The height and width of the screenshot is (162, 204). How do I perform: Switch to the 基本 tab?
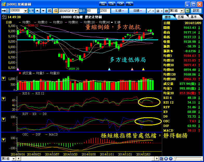pyautogui.click(x=194, y=17)
